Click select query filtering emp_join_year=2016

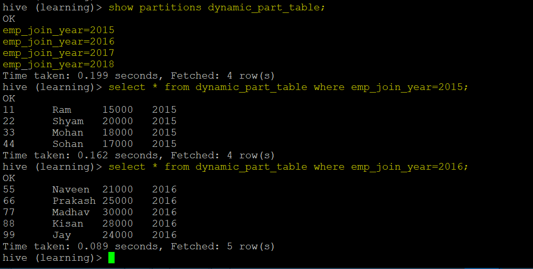(x=288, y=167)
